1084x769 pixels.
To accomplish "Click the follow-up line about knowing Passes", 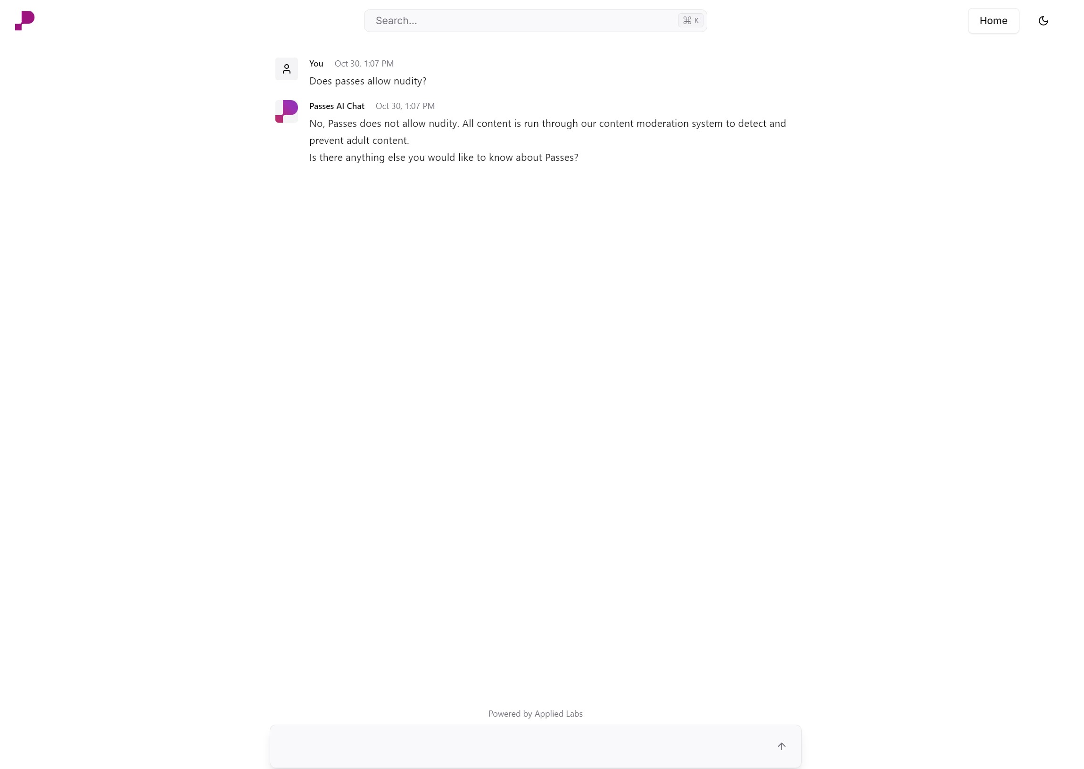I will (x=443, y=157).
